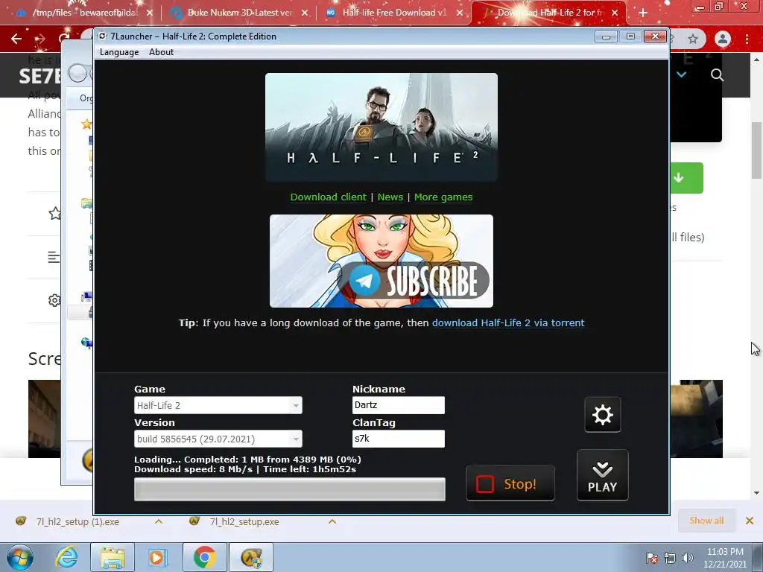This screenshot has height=572, width=763.
Task: Go back in Chrome browser
Action: point(16,39)
